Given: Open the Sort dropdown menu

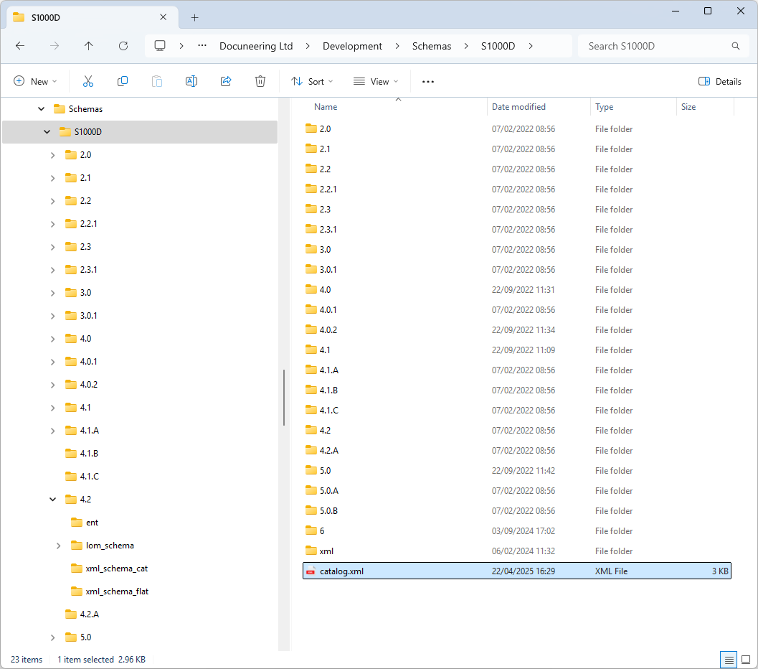Looking at the screenshot, I should 311,82.
